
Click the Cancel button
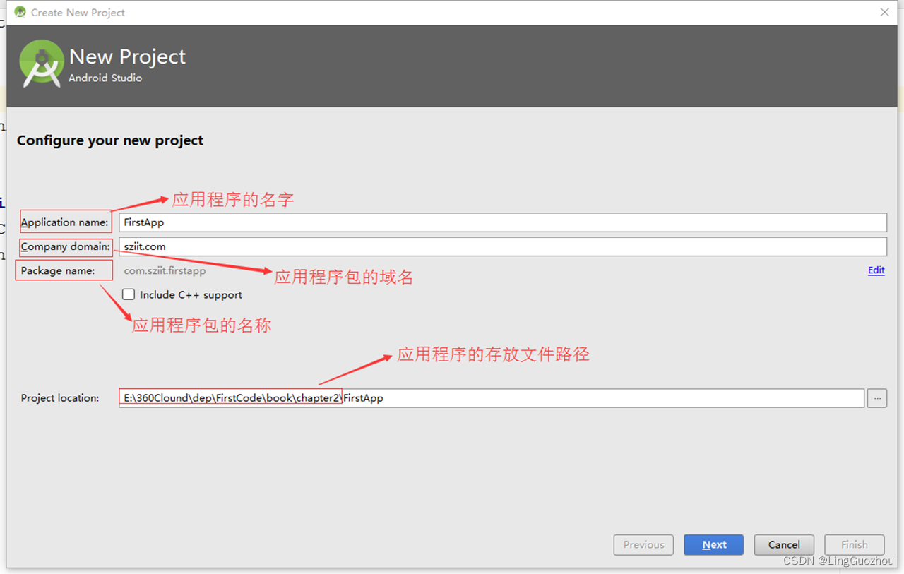[x=784, y=545]
